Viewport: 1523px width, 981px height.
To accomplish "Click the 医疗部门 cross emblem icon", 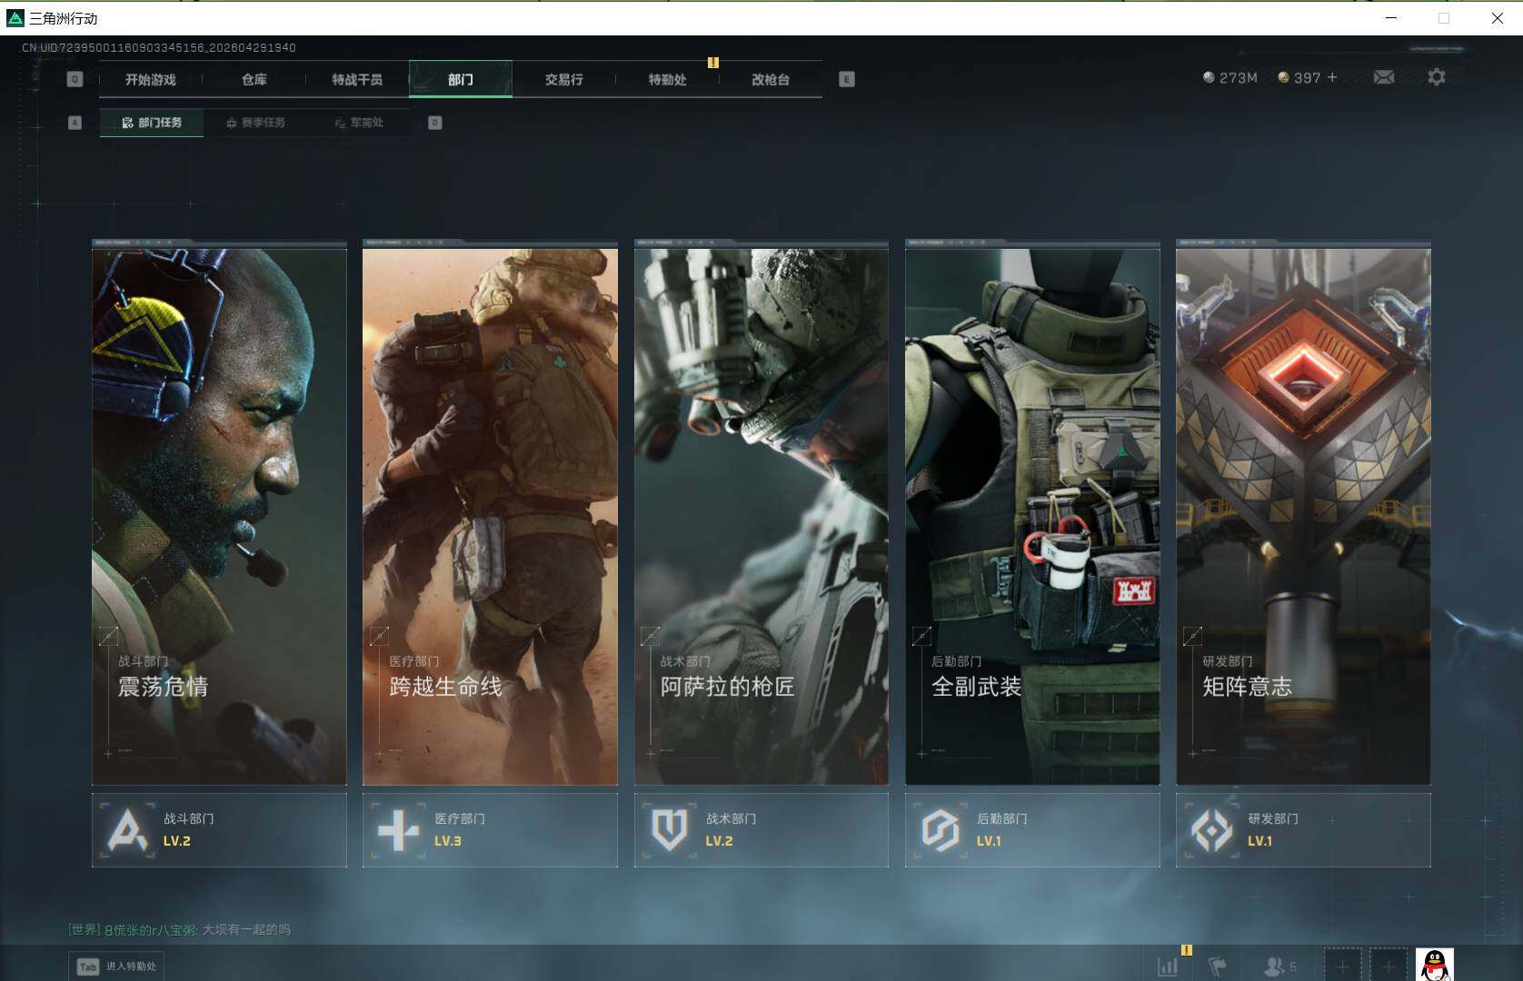I will pyautogui.click(x=398, y=829).
